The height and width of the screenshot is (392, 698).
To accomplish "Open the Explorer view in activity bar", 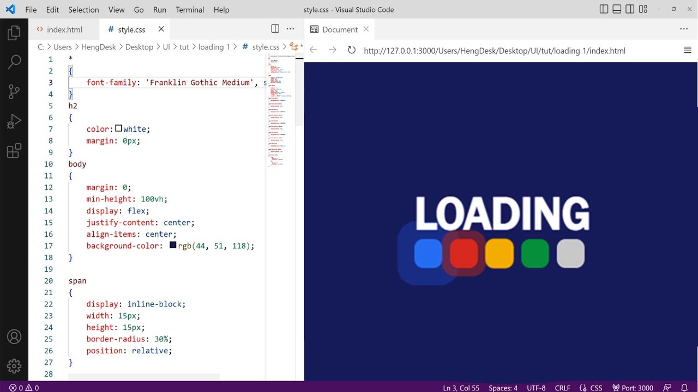I will pyautogui.click(x=14, y=34).
